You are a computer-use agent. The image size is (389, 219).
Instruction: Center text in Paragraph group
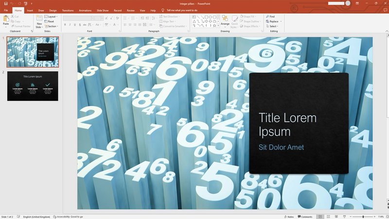coord(130,25)
